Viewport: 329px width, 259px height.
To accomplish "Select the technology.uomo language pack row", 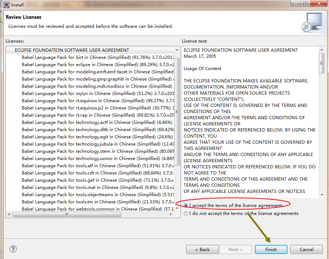I will pos(98,159).
